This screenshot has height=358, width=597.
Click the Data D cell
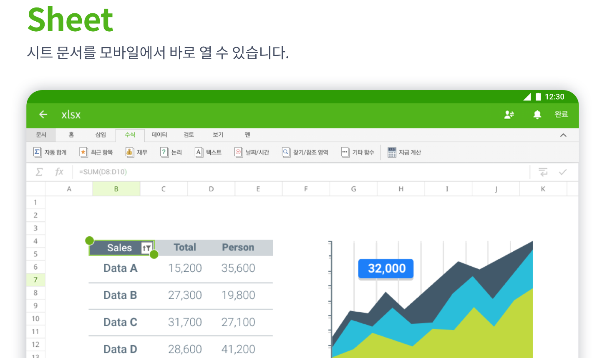click(120, 349)
